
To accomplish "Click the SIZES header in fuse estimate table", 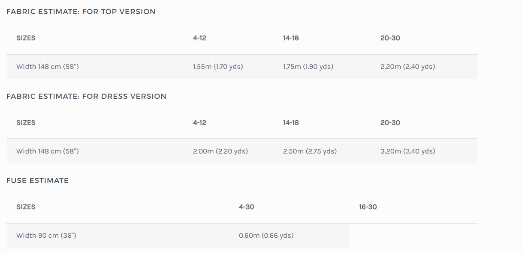I will (x=26, y=207).
